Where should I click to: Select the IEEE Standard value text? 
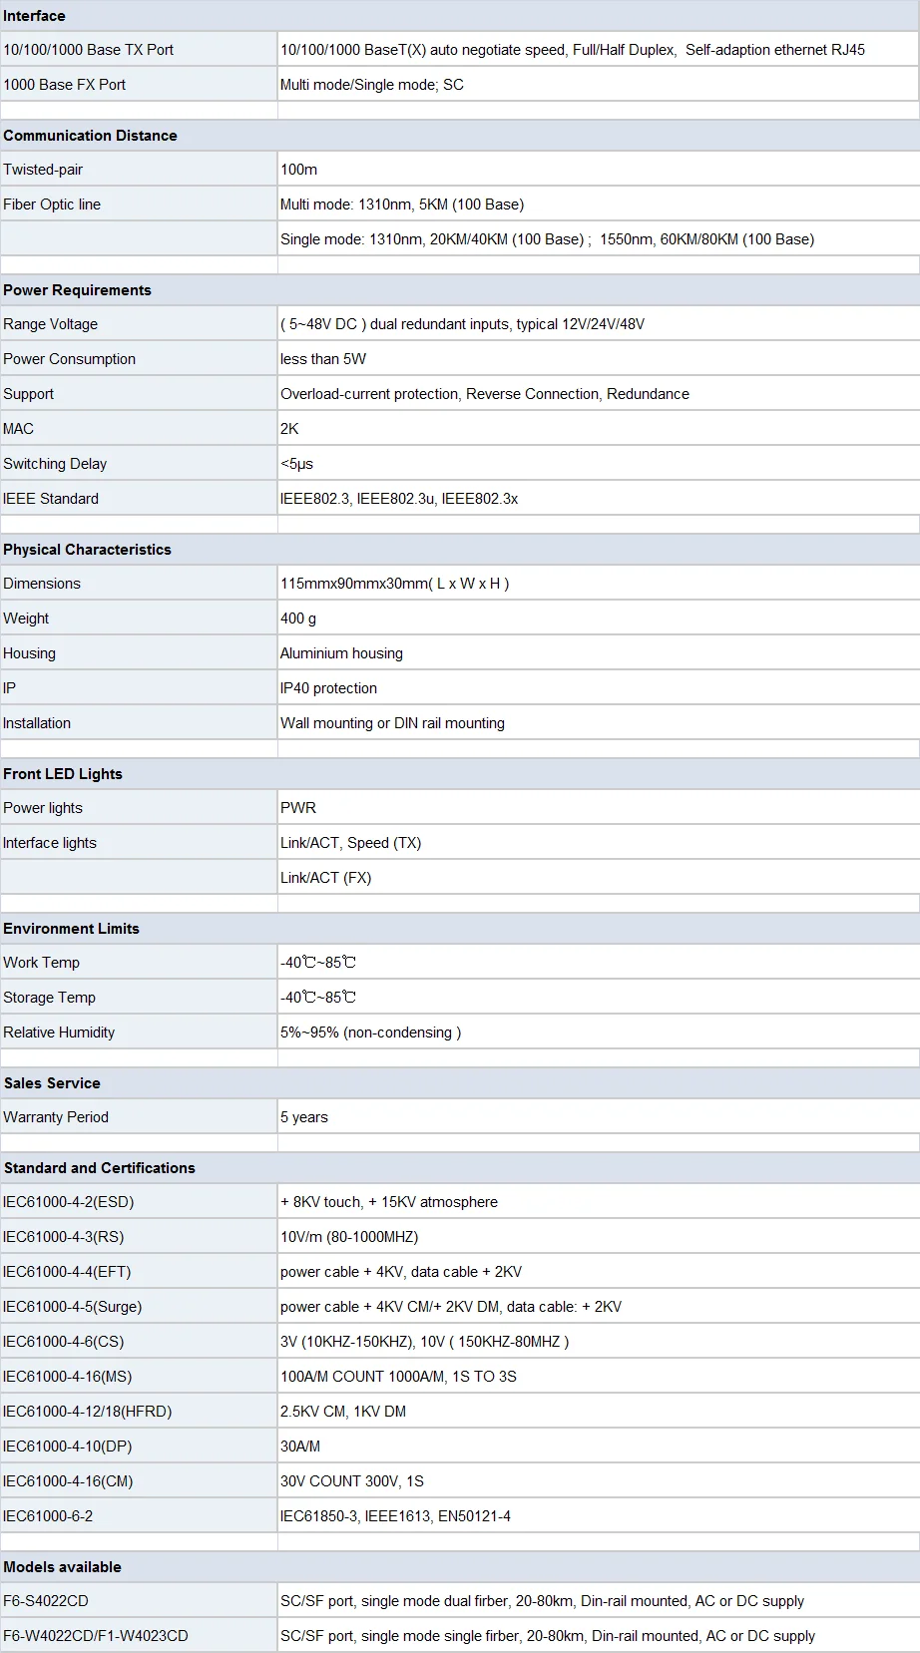pos(398,499)
